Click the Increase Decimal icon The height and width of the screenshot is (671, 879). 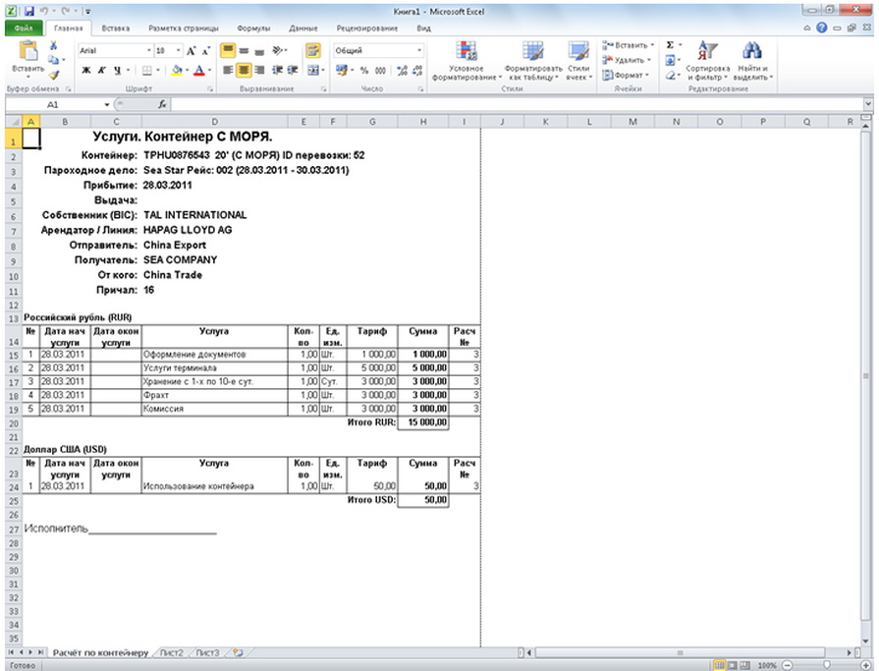[402, 70]
